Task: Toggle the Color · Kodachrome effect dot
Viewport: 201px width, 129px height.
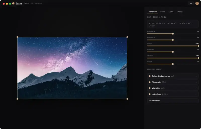Action: (x=149, y=76)
